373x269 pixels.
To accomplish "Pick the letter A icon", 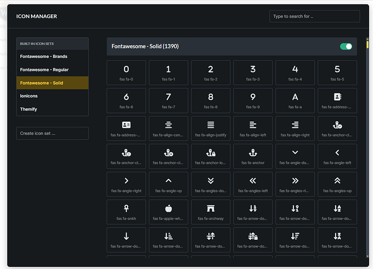I will pos(295,100).
